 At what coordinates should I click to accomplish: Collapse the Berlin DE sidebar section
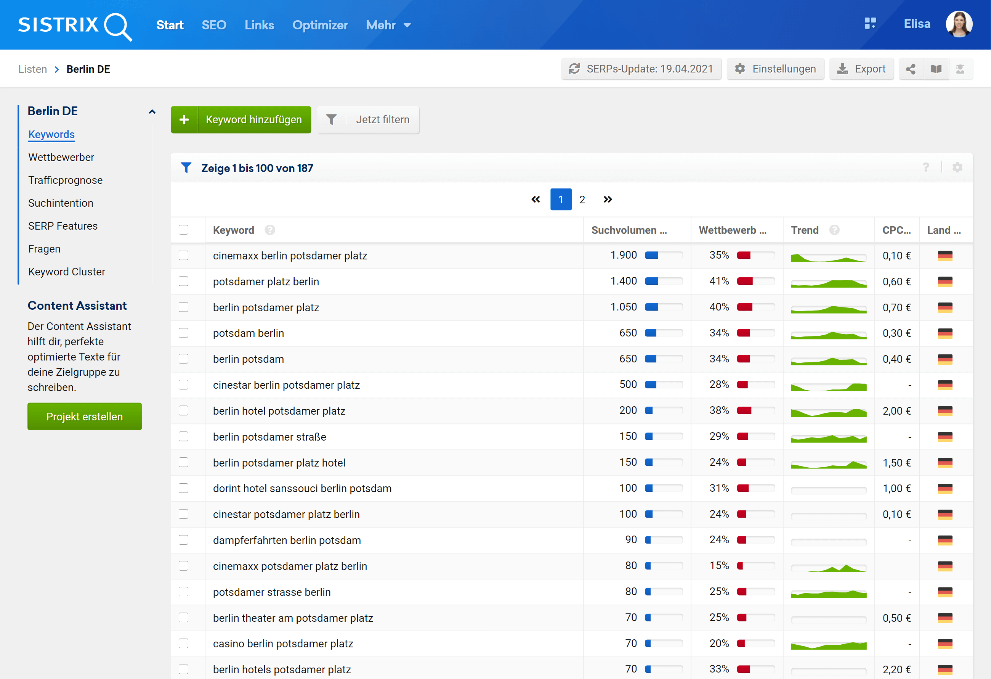152,112
